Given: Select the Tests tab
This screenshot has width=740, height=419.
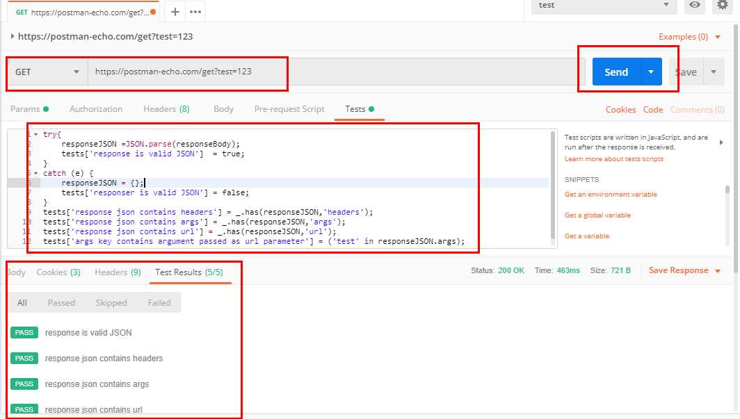Looking at the screenshot, I should point(359,109).
